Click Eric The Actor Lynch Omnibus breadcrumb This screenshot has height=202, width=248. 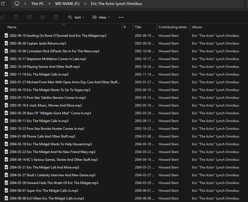tap(117, 4)
